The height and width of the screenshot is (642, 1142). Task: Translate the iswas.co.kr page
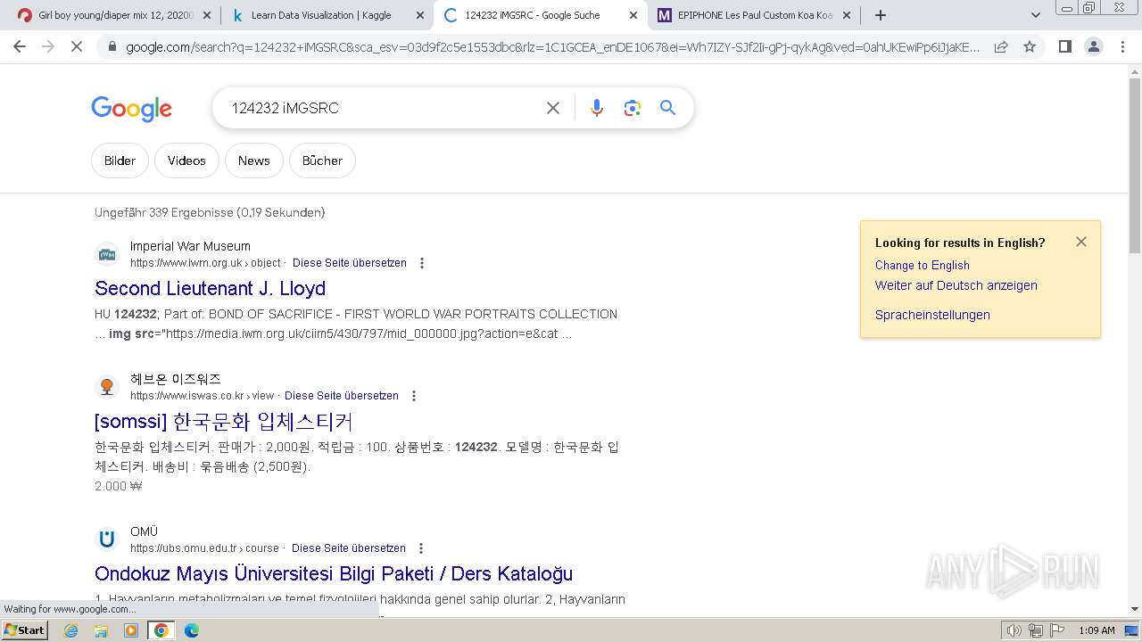click(342, 396)
